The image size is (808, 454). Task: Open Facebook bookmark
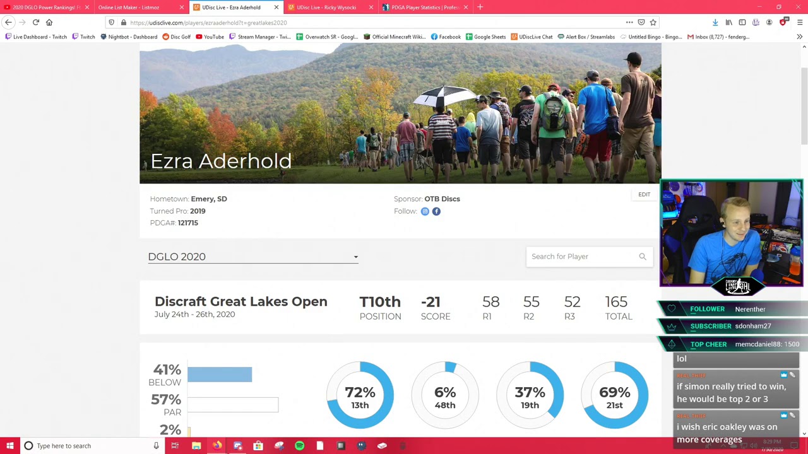pyautogui.click(x=446, y=37)
